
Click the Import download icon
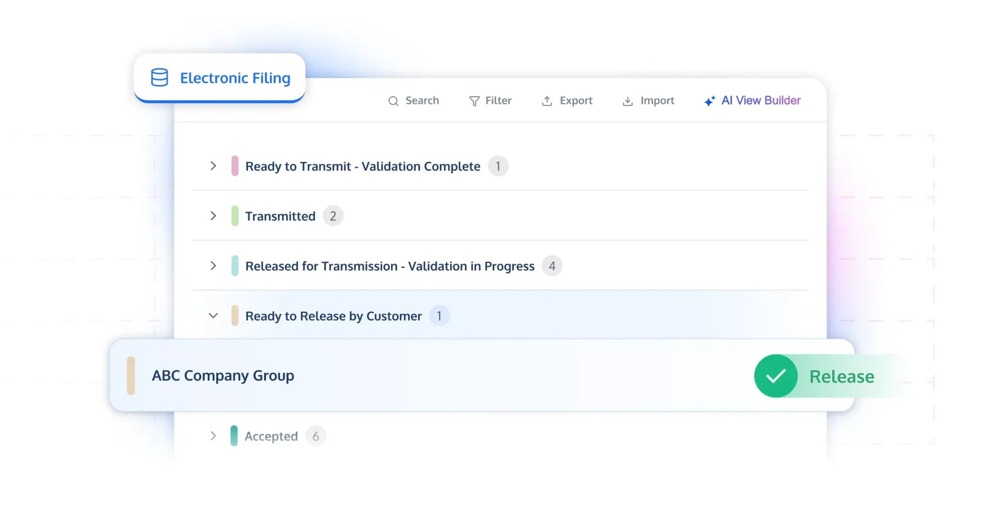[x=627, y=101]
